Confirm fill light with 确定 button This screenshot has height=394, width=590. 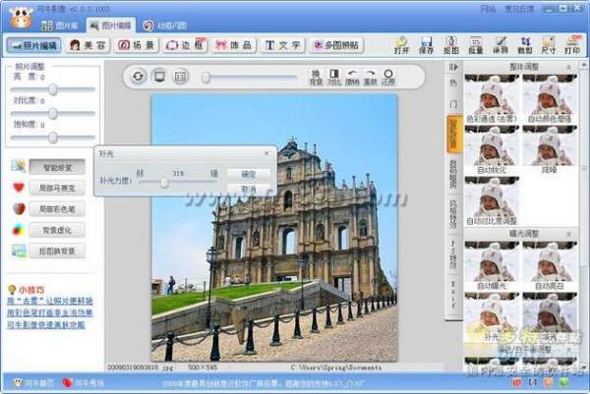tap(249, 174)
